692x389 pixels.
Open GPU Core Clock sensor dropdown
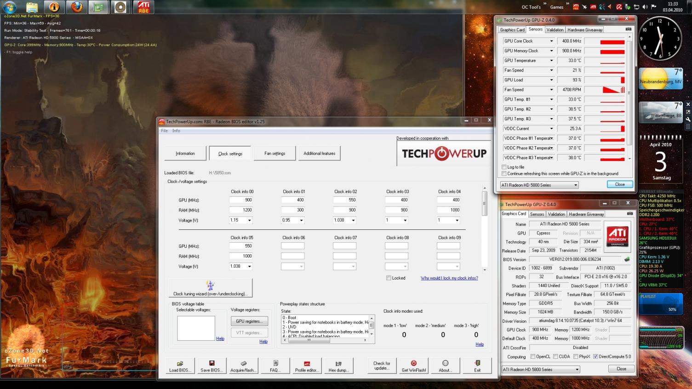click(x=551, y=41)
